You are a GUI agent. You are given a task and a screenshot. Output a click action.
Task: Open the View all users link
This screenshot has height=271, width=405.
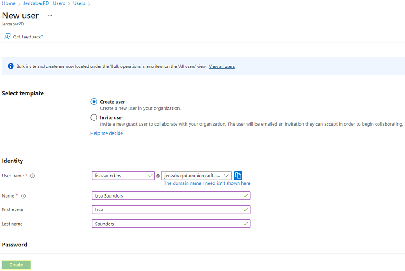[222, 66]
